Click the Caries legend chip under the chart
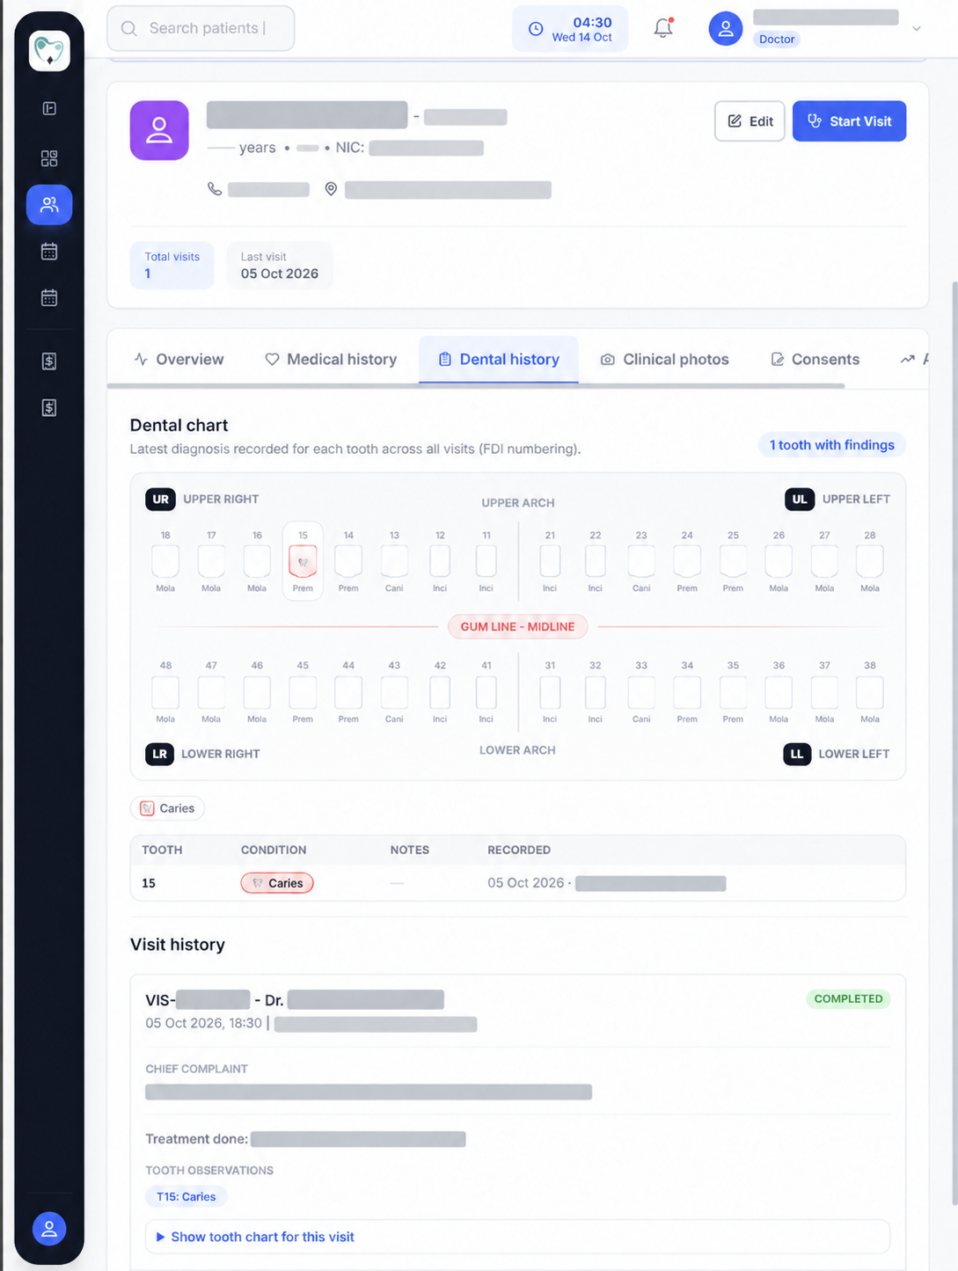958x1271 pixels. coord(167,808)
